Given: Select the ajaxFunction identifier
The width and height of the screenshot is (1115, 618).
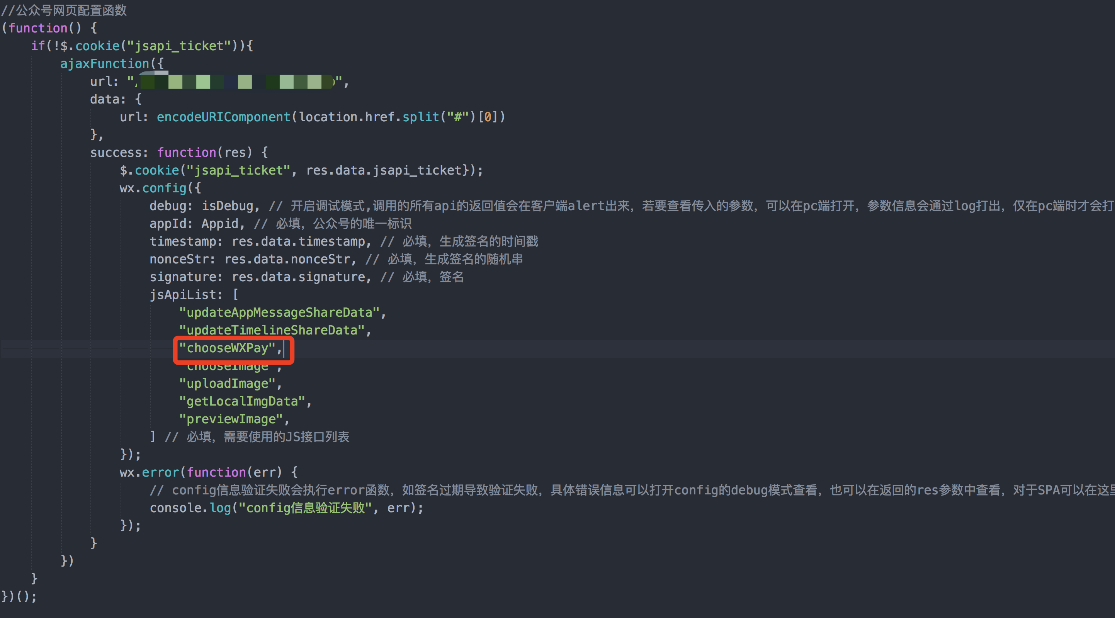Looking at the screenshot, I should pos(104,63).
